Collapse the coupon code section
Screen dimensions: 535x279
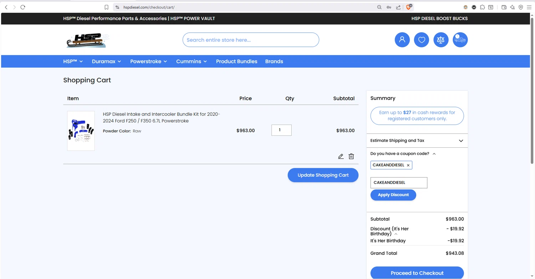pyautogui.click(x=434, y=154)
